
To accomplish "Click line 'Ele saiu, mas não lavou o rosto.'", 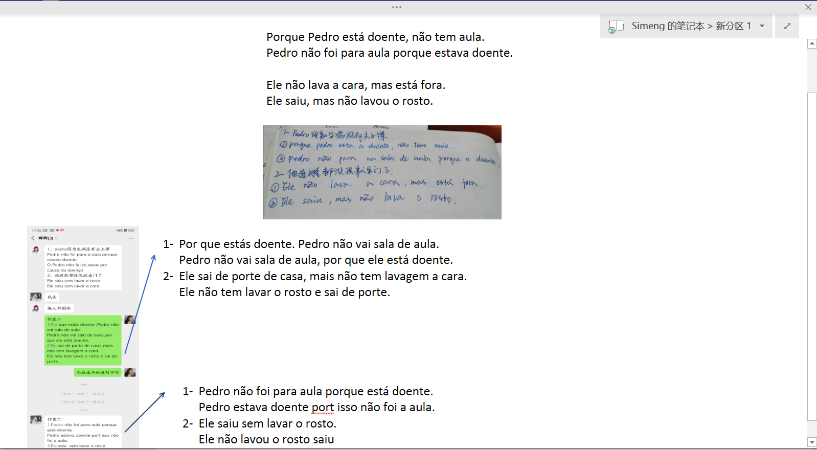I will point(350,101).
